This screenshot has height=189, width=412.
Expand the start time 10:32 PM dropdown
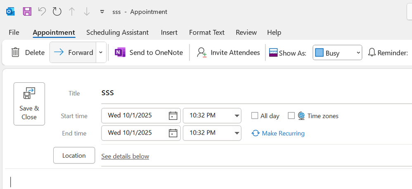coord(237,116)
